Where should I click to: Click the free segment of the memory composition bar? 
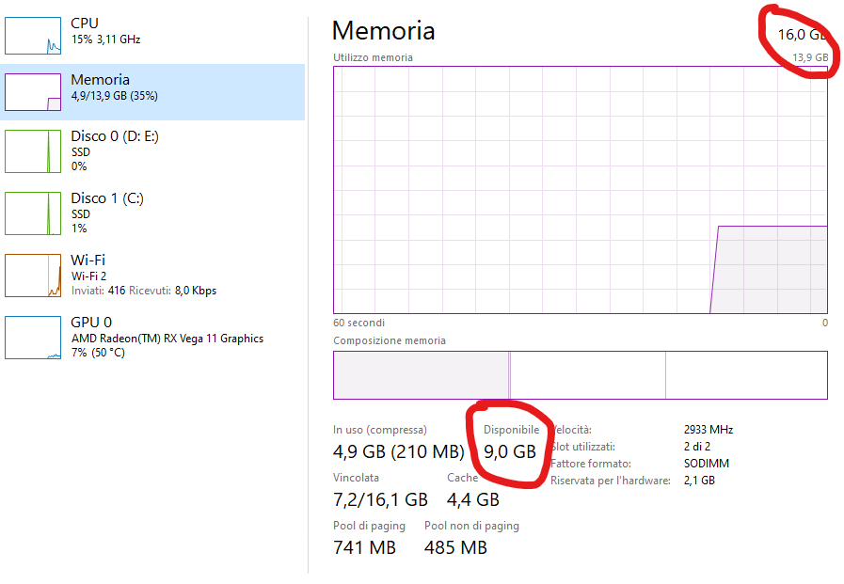pyautogui.click(x=746, y=375)
